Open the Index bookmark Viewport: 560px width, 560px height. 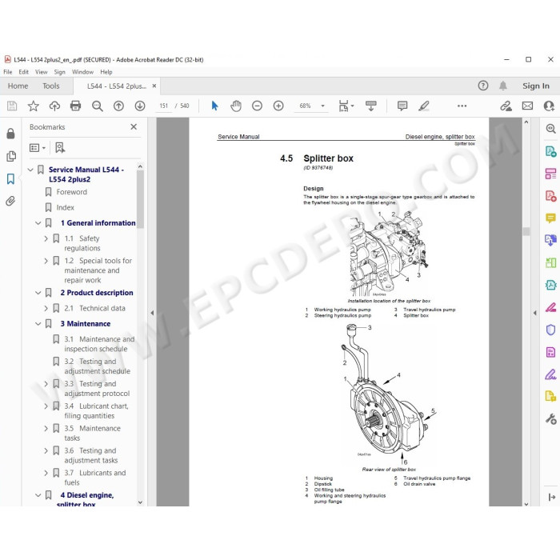click(66, 207)
